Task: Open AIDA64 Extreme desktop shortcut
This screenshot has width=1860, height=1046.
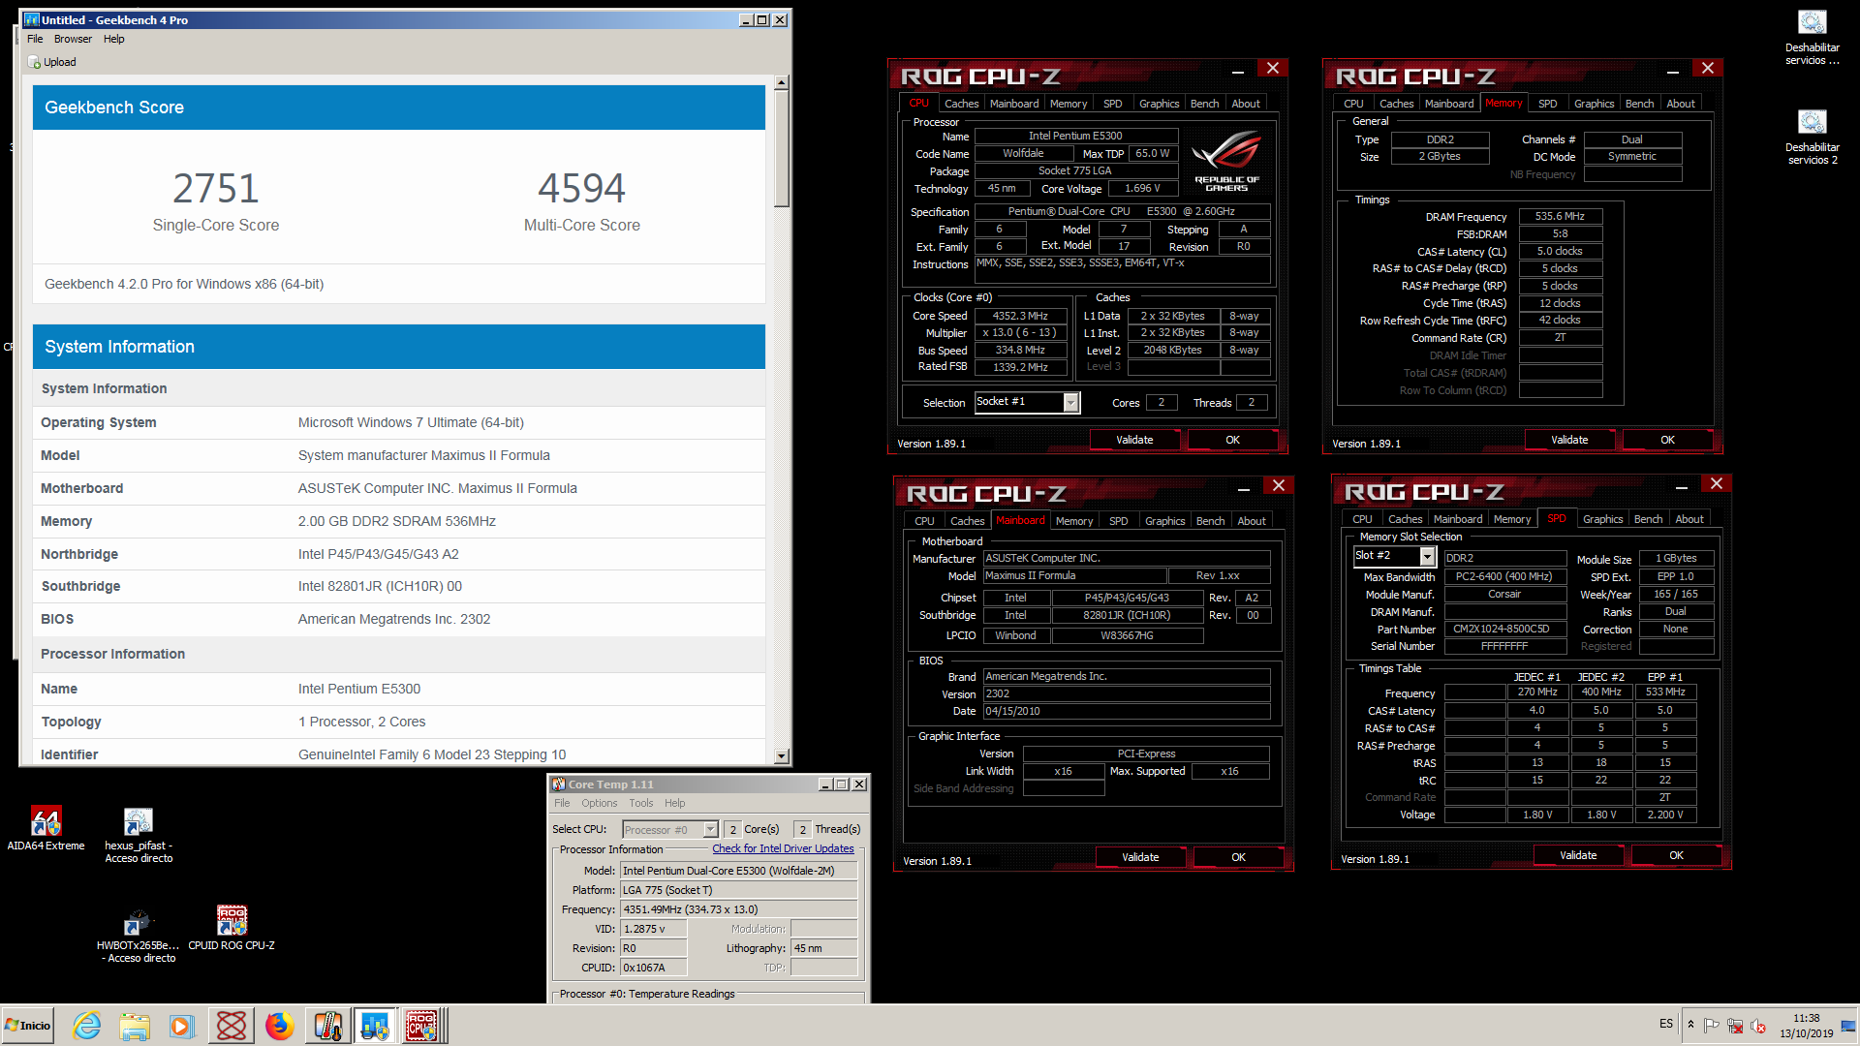Action: click(x=46, y=828)
